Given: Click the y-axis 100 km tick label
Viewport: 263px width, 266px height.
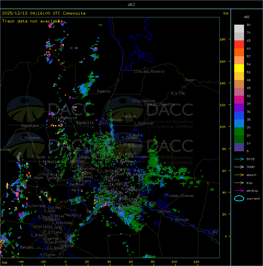Looking at the screenshot, I should coord(223,127).
